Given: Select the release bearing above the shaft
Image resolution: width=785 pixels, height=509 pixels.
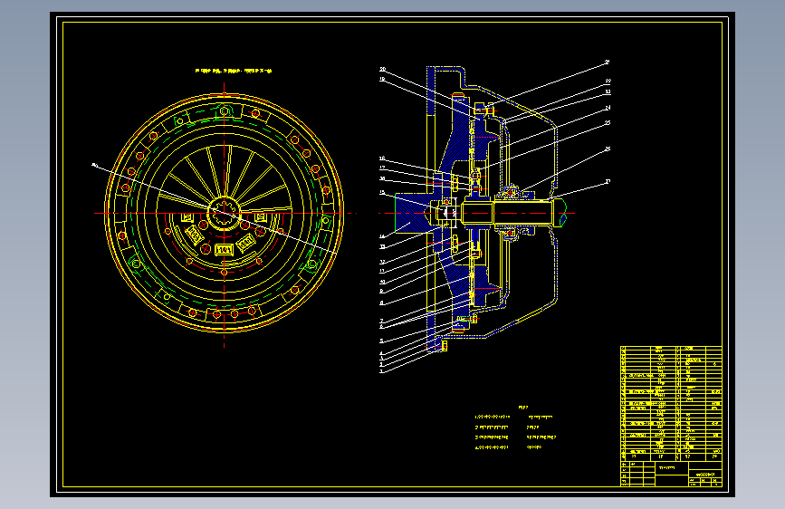Looking at the screenshot, I should 510,191.
